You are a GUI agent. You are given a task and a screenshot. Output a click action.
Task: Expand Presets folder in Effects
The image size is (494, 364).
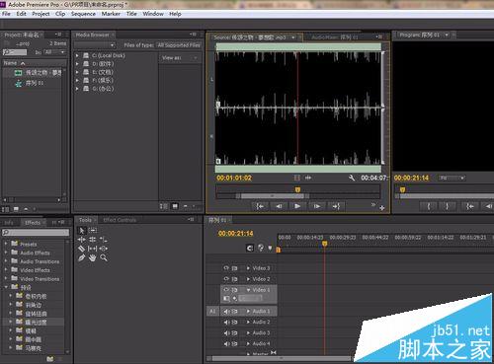coord(6,244)
